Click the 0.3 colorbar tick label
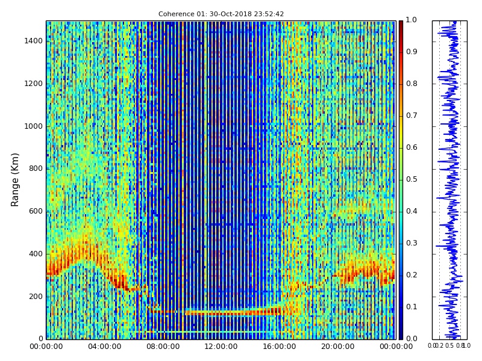This screenshot has height=361, width=482. point(412,243)
